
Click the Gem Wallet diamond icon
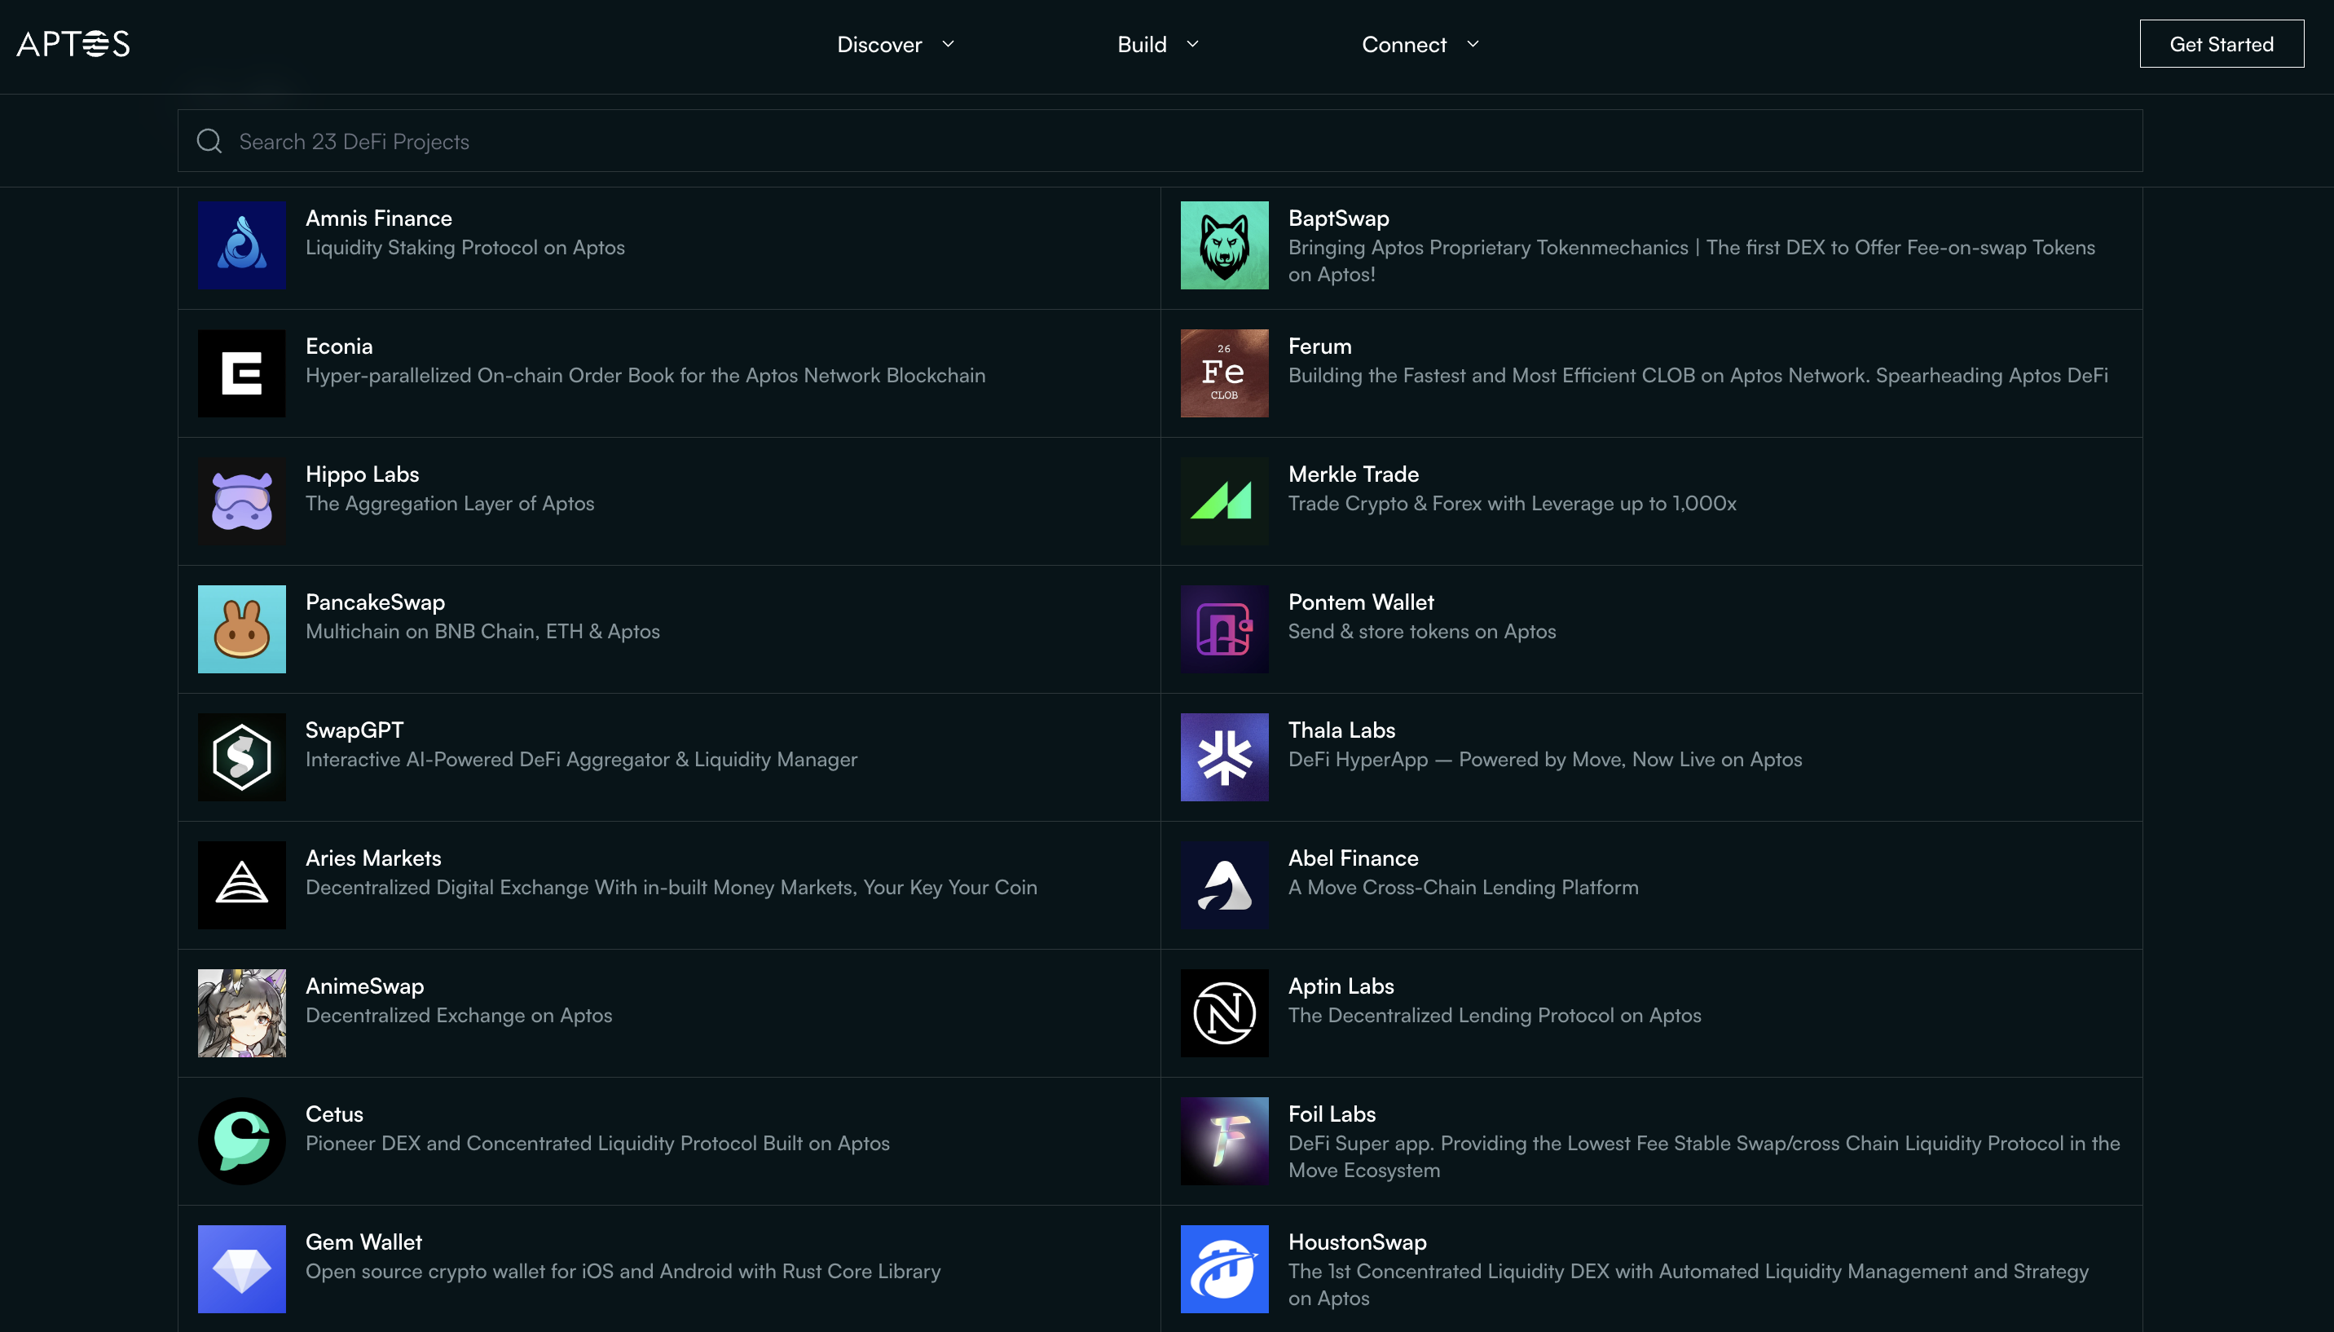coord(241,1269)
